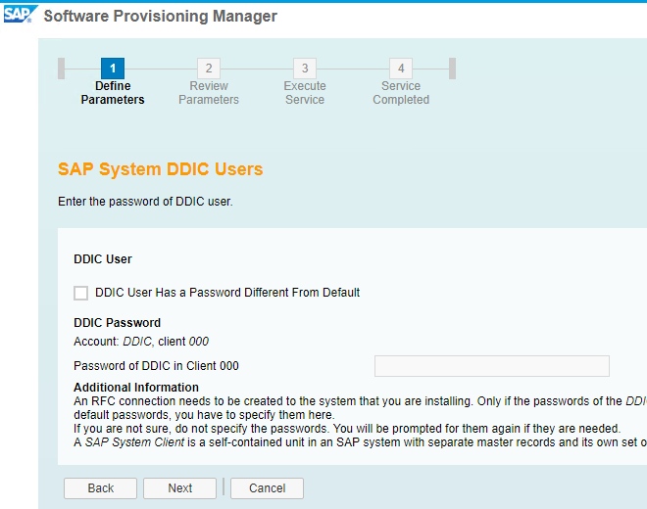Click 'Account: DDIC, client 000' text
647x509 pixels.
pyautogui.click(x=141, y=342)
